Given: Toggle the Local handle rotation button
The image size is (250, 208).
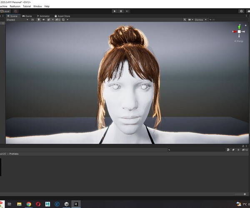Looking at the screenshot, I should pos(5,11).
